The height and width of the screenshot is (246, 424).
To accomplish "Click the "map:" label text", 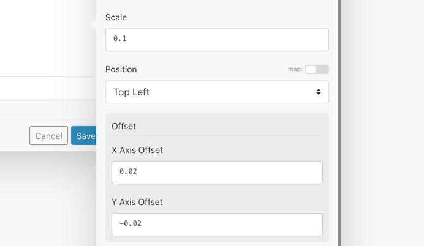I will [x=295, y=69].
